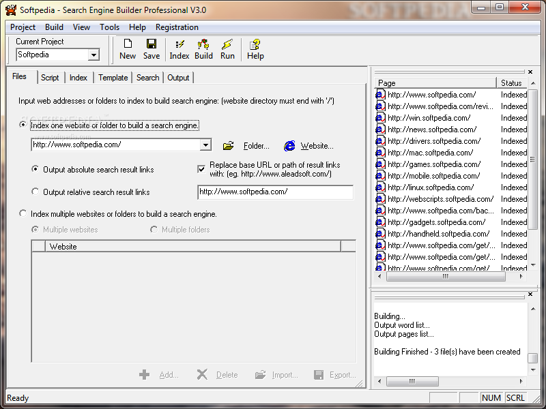
Task: Click the Run toolbar icon
Action: pos(227,44)
